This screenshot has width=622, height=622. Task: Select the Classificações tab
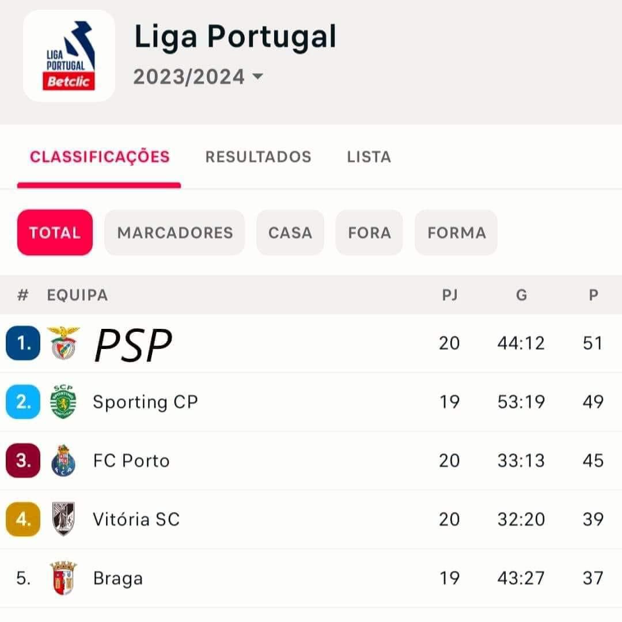click(100, 157)
